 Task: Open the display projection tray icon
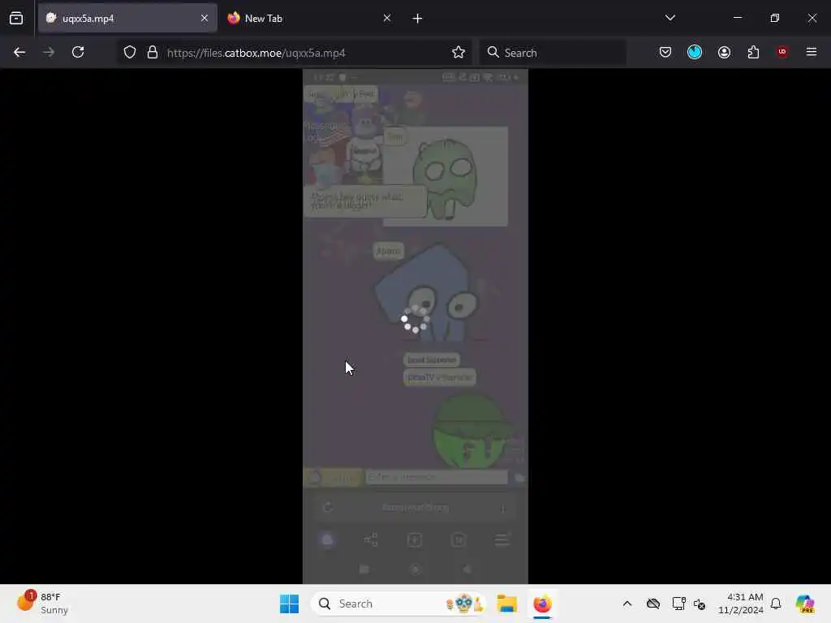[x=678, y=604]
